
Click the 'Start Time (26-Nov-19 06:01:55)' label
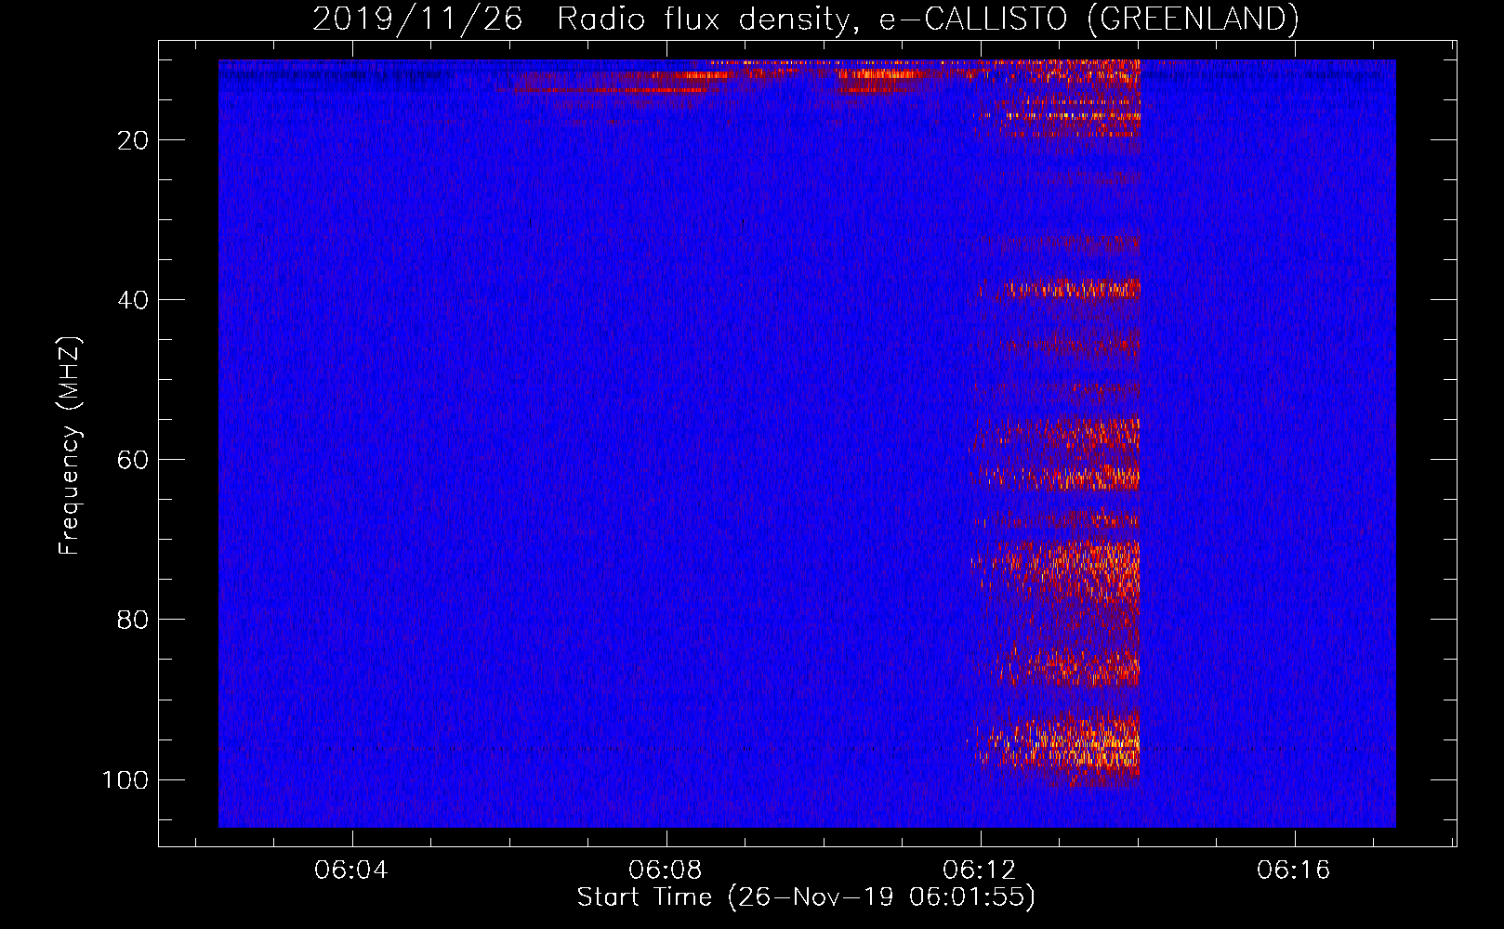click(806, 897)
